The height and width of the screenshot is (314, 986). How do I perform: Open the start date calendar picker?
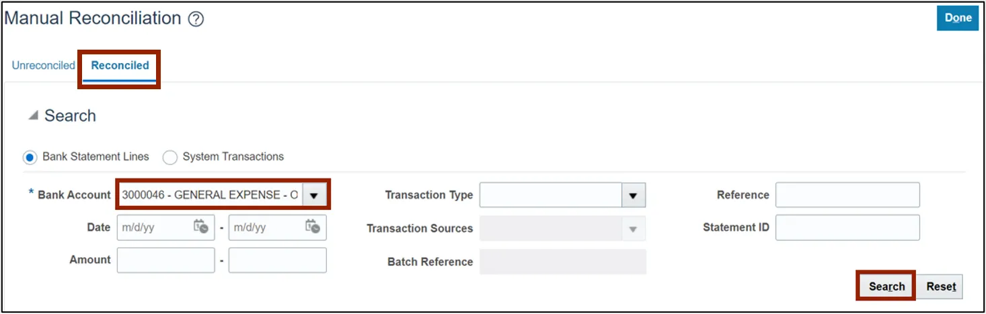tap(200, 227)
